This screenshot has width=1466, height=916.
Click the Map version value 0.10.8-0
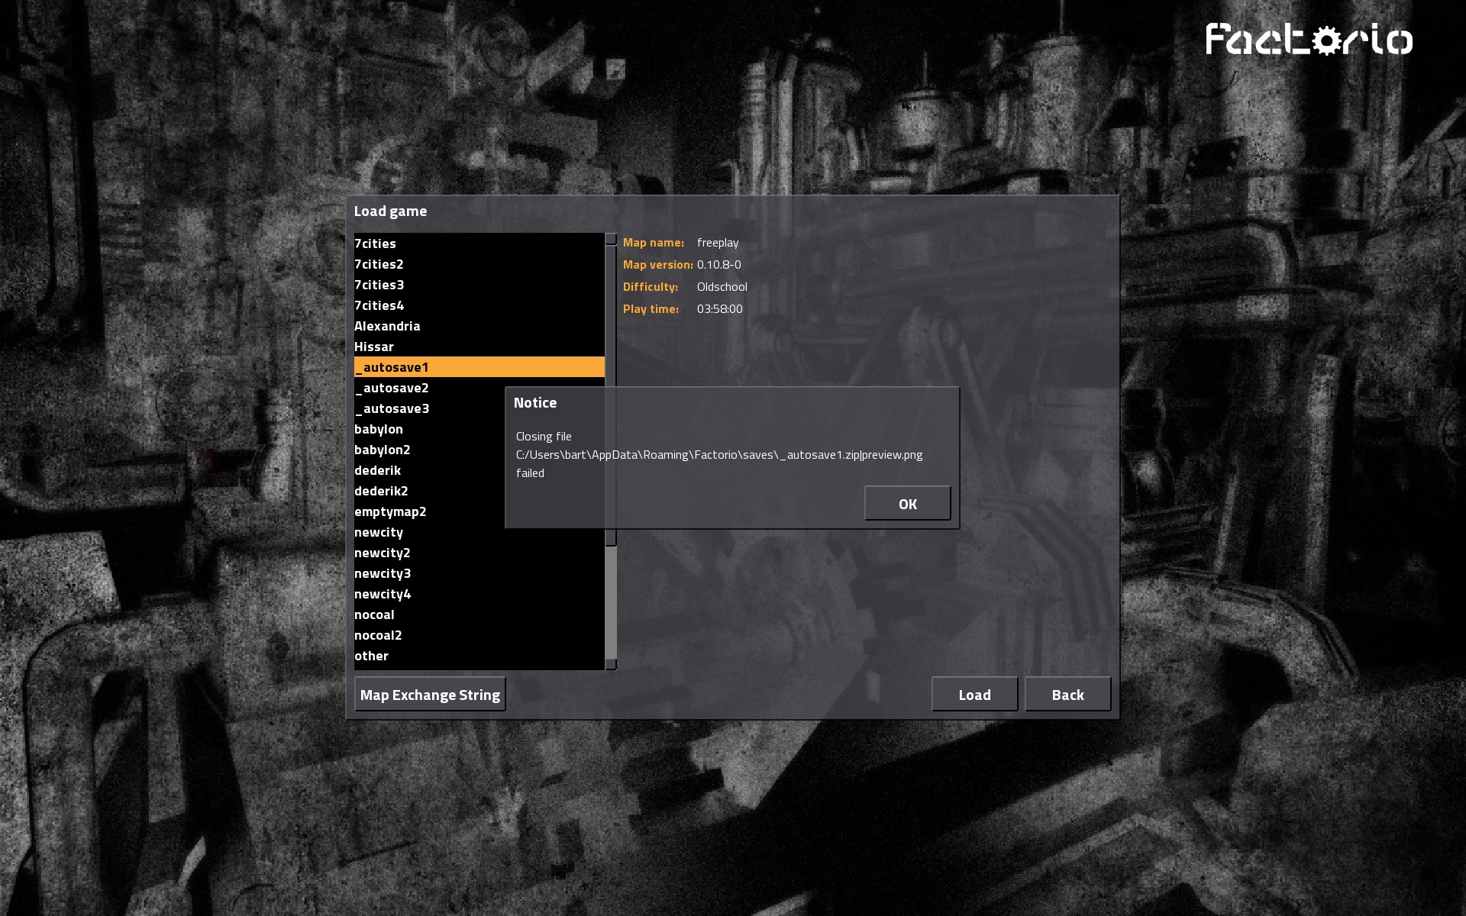[x=718, y=265]
